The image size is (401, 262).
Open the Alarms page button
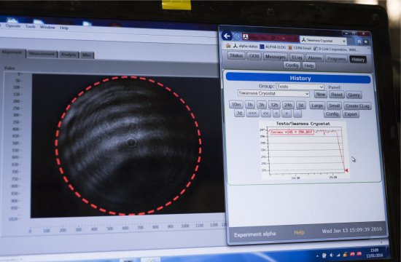pos(314,58)
